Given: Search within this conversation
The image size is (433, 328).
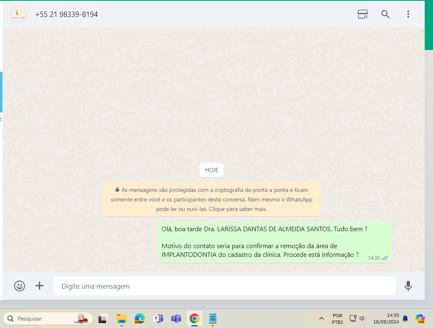Looking at the screenshot, I should pyautogui.click(x=385, y=14).
